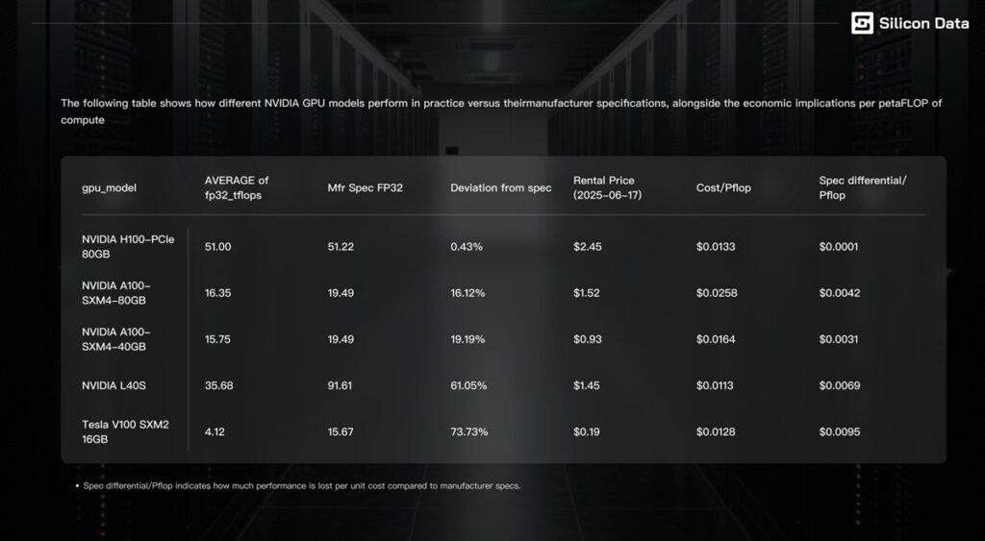Click the AVERAGE of fp32_tflops column header
Viewport: 985px width, 541px height.
237,187
